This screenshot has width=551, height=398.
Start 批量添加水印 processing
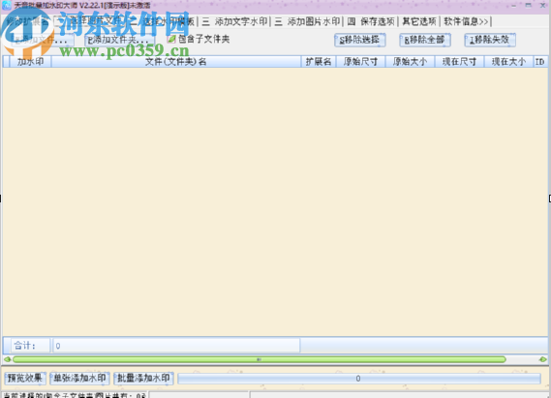point(143,379)
